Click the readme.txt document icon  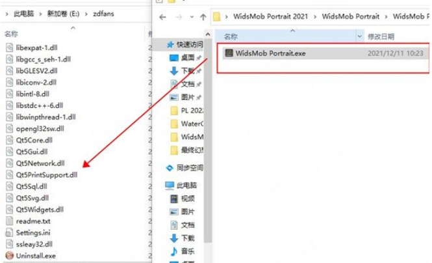point(9,221)
